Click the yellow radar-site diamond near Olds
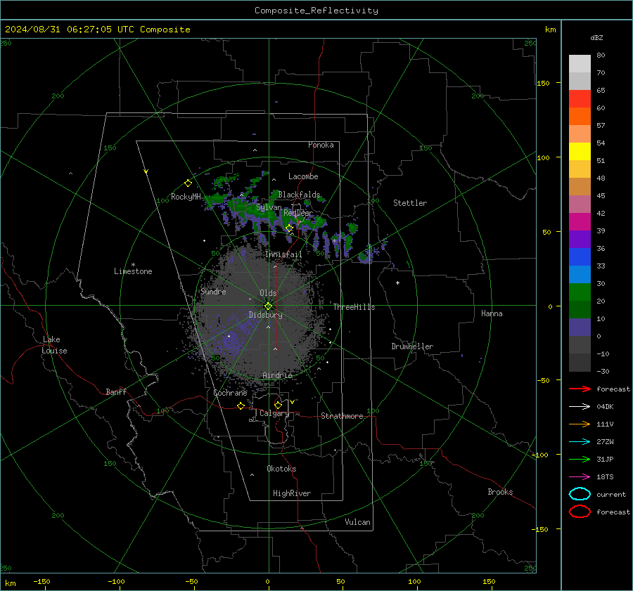The height and width of the screenshot is (591, 633). tap(268, 306)
